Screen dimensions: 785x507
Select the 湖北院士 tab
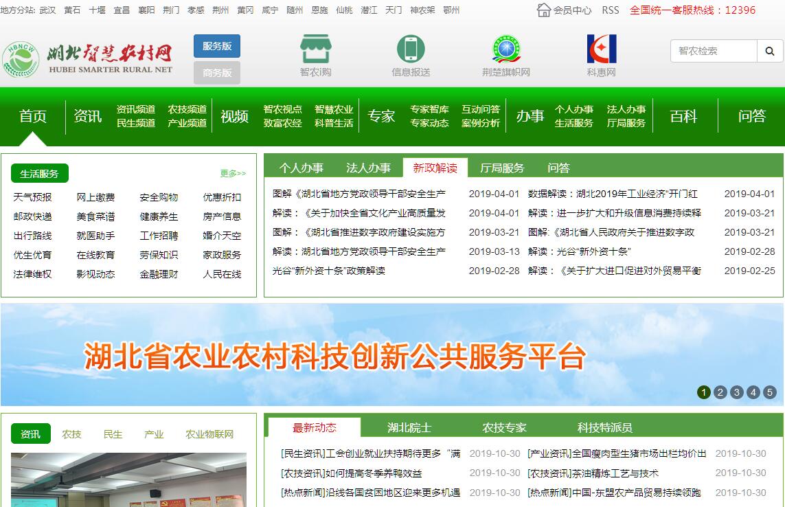(x=409, y=427)
